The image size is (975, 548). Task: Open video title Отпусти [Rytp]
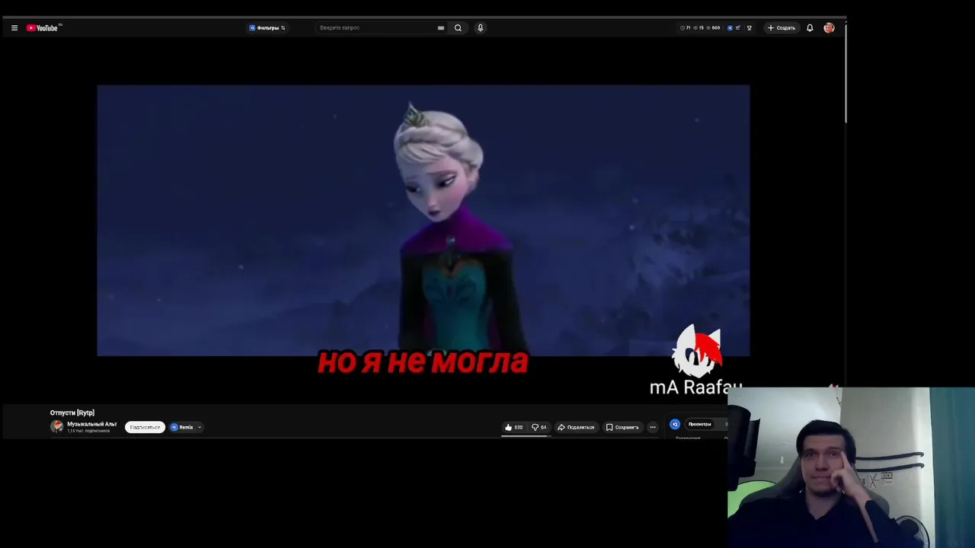(x=72, y=413)
